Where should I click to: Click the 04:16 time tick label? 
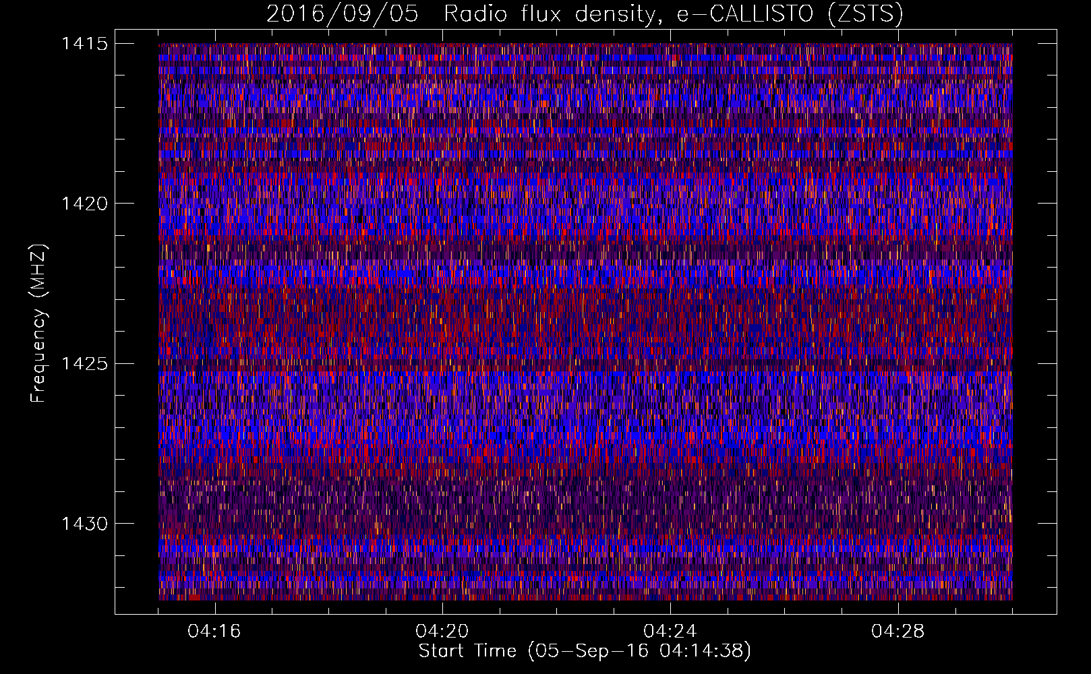coord(214,631)
